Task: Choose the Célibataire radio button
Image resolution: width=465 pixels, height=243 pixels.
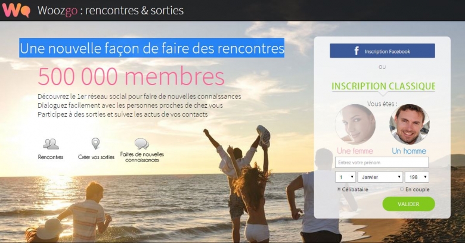Action: (339, 189)
